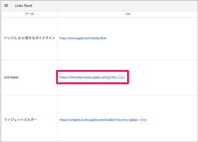Select the Link Maker tool label
198x142 pixels.
point(11,78)
